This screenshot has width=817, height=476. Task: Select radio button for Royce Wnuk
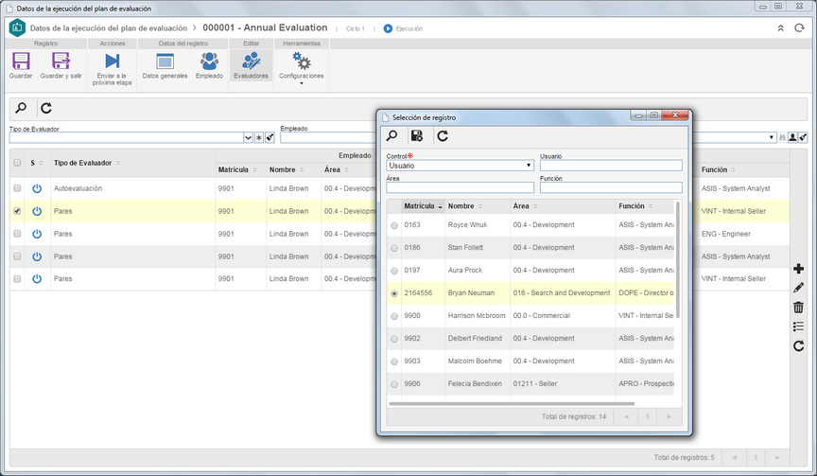(x=394, y=225)
